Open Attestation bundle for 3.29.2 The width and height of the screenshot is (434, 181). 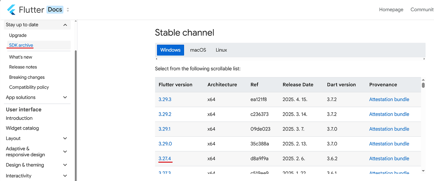(389, 114)
